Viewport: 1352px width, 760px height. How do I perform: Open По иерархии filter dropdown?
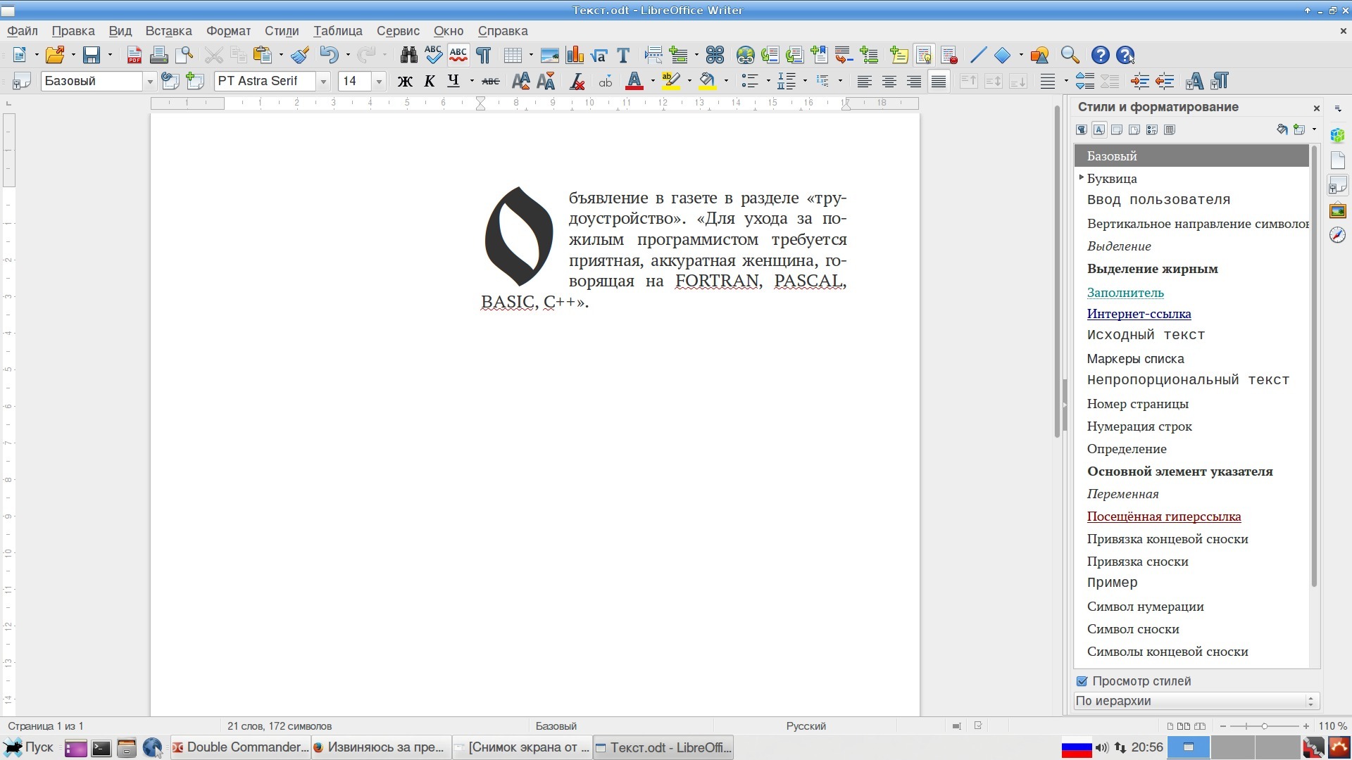coord(1196,701)
